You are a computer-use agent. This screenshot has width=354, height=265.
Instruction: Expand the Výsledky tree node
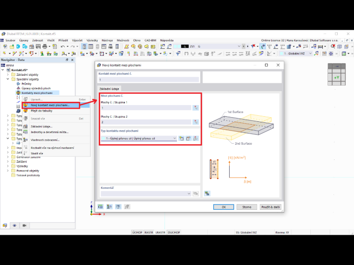coord(8,166)
